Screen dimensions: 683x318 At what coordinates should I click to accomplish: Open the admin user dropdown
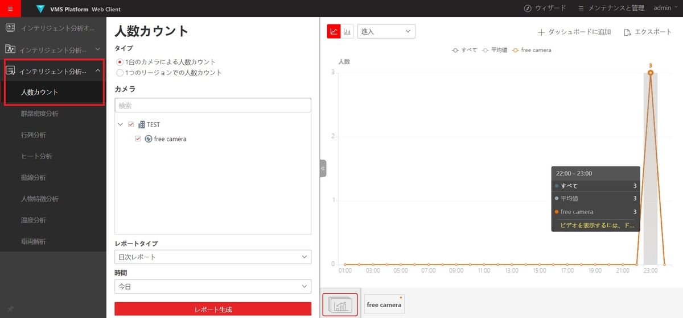666,8
